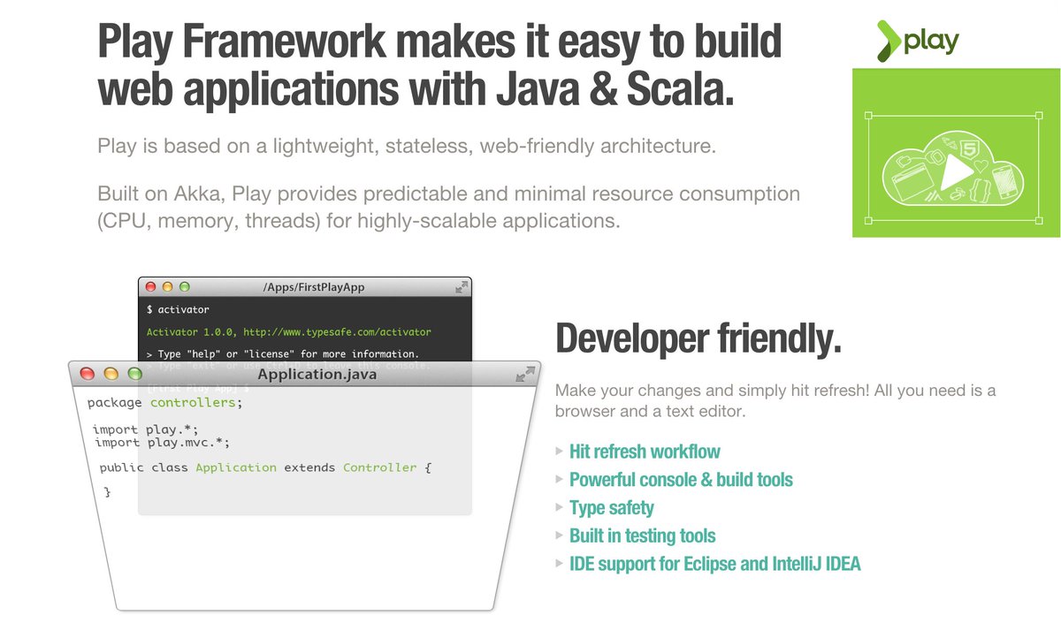Open the Built in testing tools link
The image size is (1061, 638).
click(x=643, y=535)
